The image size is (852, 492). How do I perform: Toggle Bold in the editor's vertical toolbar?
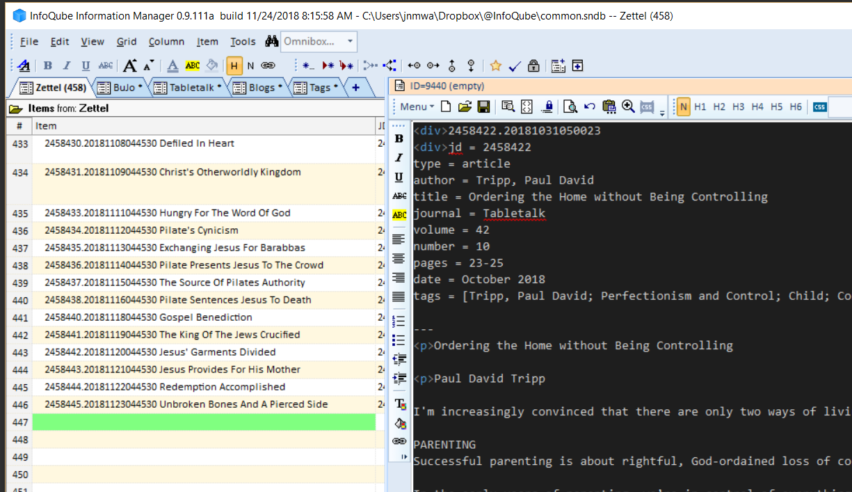[399, 138]
